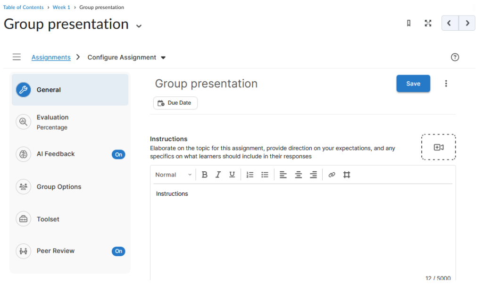Click the Group Options people icon

tap(24, 187)
